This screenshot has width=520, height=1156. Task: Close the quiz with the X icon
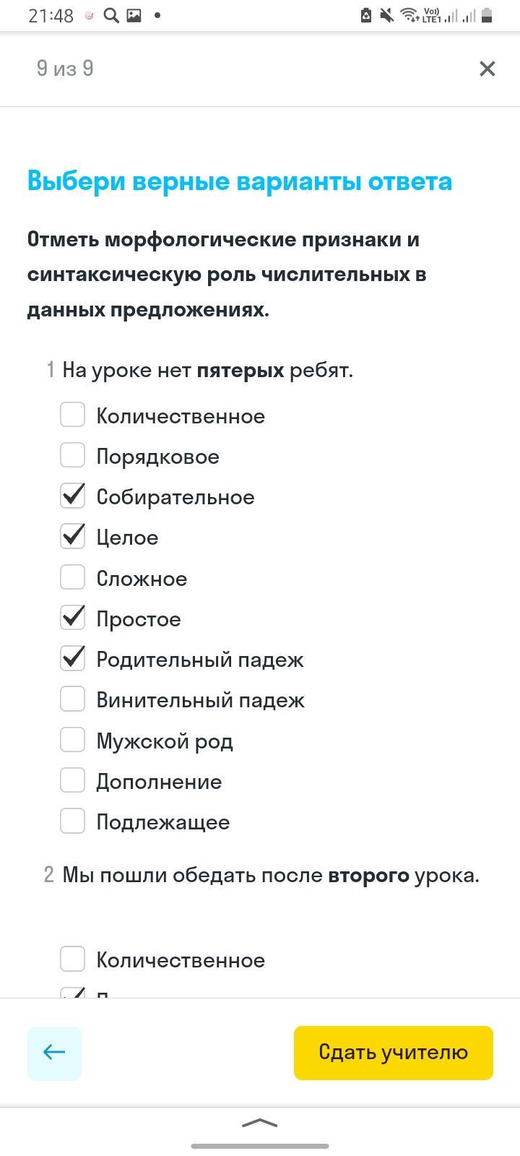[487, 69]
